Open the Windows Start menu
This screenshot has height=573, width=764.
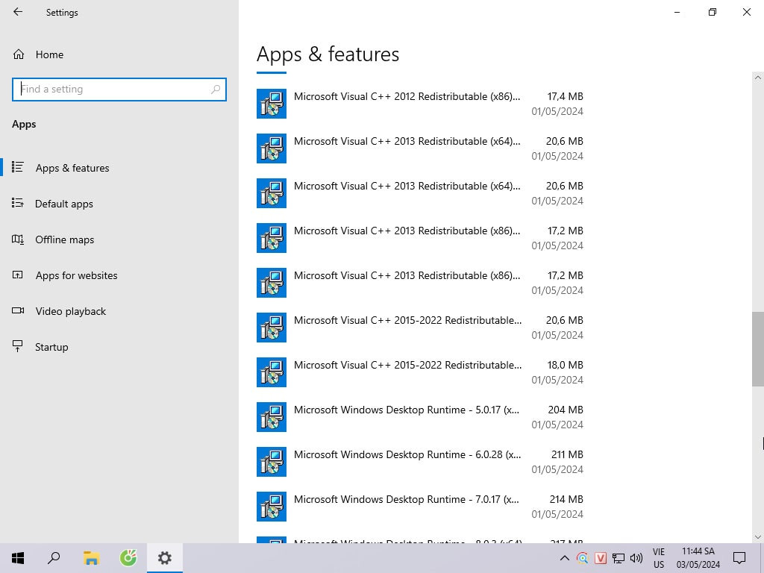(18, 557)
